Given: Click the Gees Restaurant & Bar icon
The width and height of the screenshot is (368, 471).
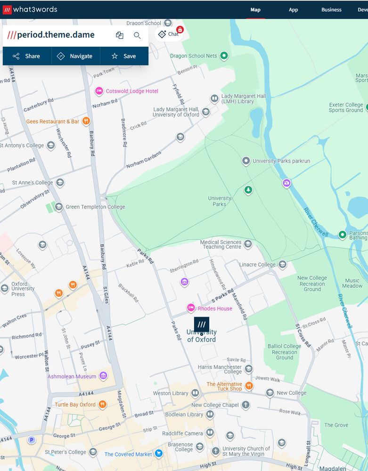Looking at the screenshot, I should pyautogui.click(x=86, y=121).
